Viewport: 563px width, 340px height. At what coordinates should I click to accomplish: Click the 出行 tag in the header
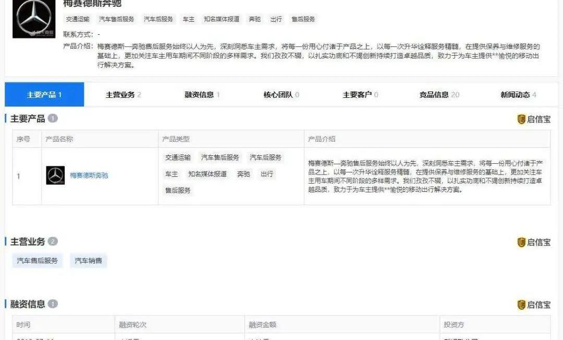tap(276, 19)
